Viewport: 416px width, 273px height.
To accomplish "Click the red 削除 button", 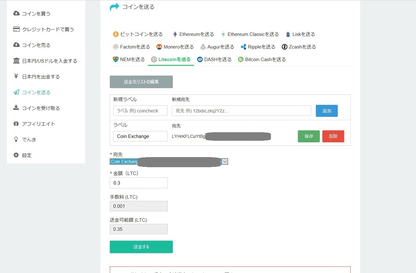I will pos(333,136).
